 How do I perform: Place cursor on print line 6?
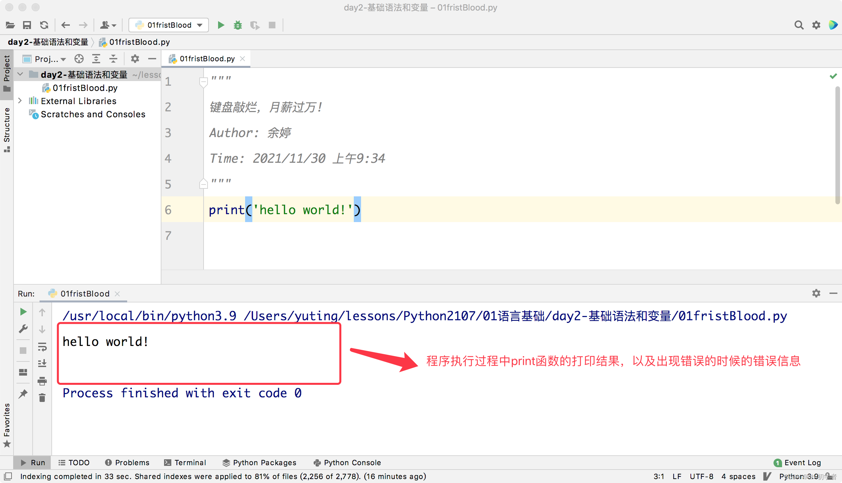pyautogui.click(x=285, y=210)
